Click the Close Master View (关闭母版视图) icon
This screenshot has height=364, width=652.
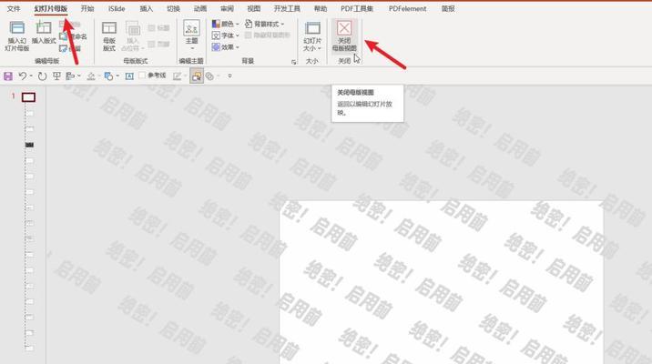click(x=344, y=28)
